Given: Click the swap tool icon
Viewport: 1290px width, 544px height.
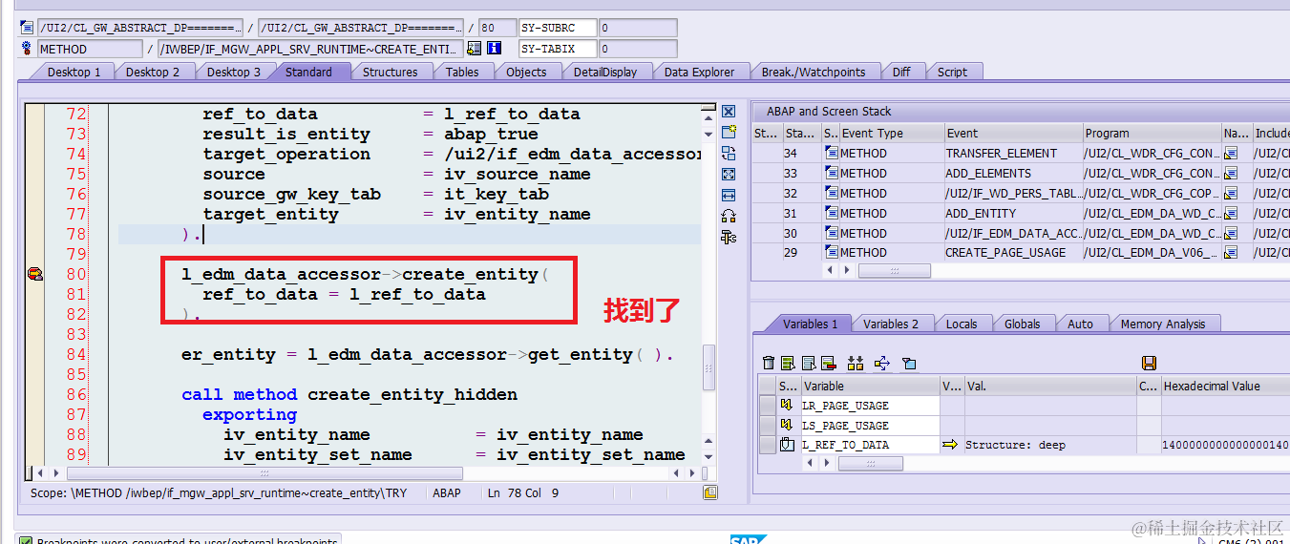Looking at the screenshot, I should [x=729, y=153].
